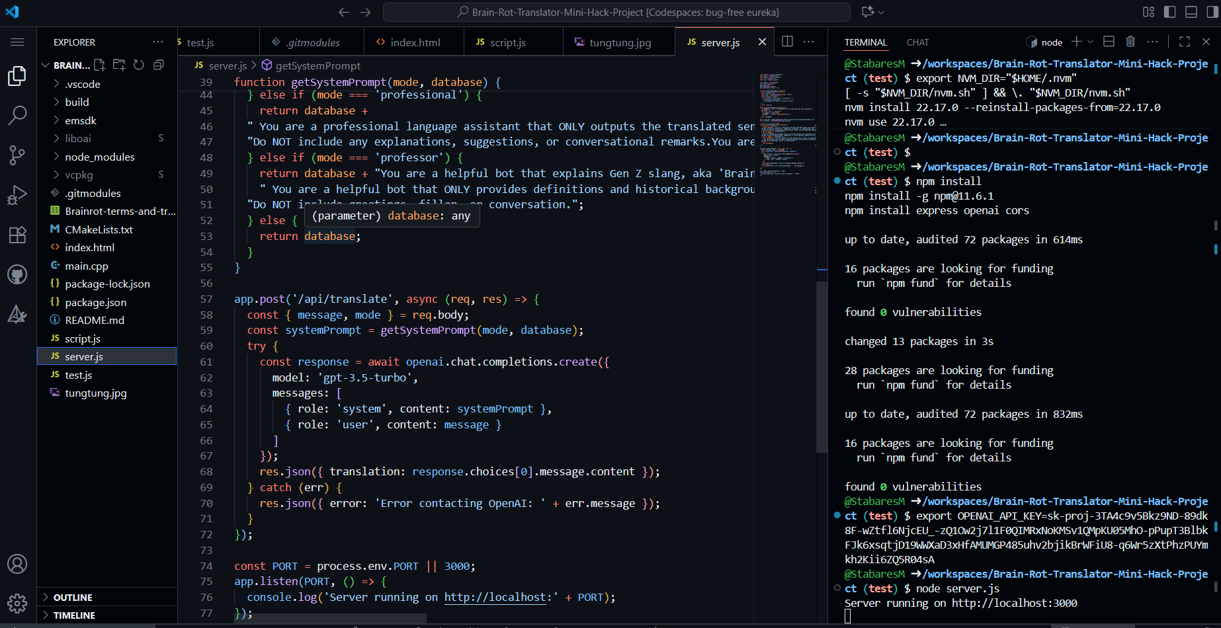The height and width of the screenshot is (628, 1221).
Task: Open the Search view in activity bar
Action: 17,115
